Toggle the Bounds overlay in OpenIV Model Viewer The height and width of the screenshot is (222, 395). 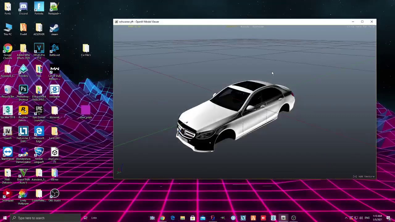(x=244, y=27)
